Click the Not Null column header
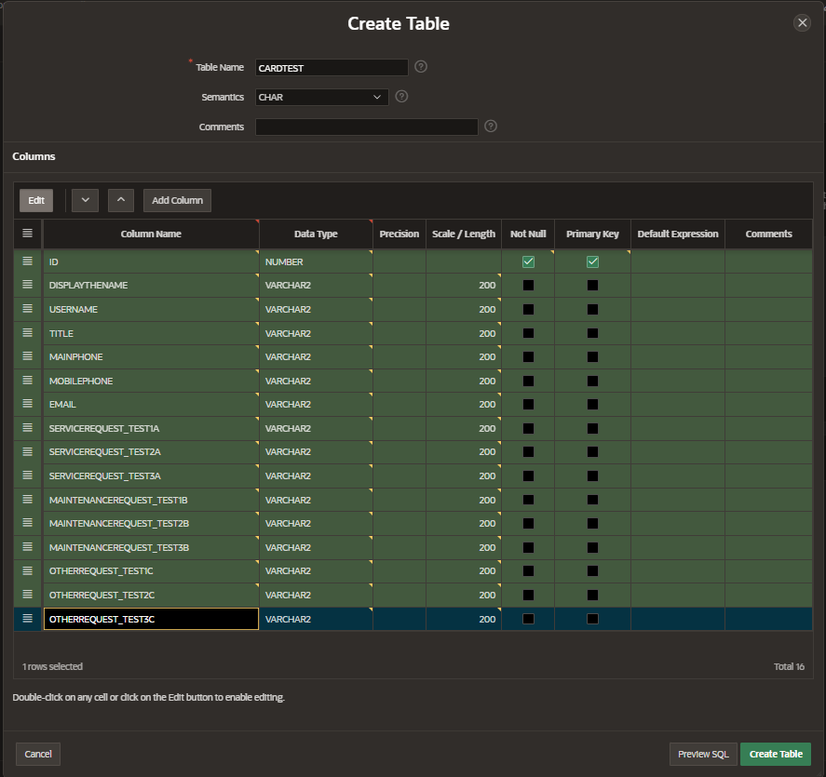 pos(528,234)
